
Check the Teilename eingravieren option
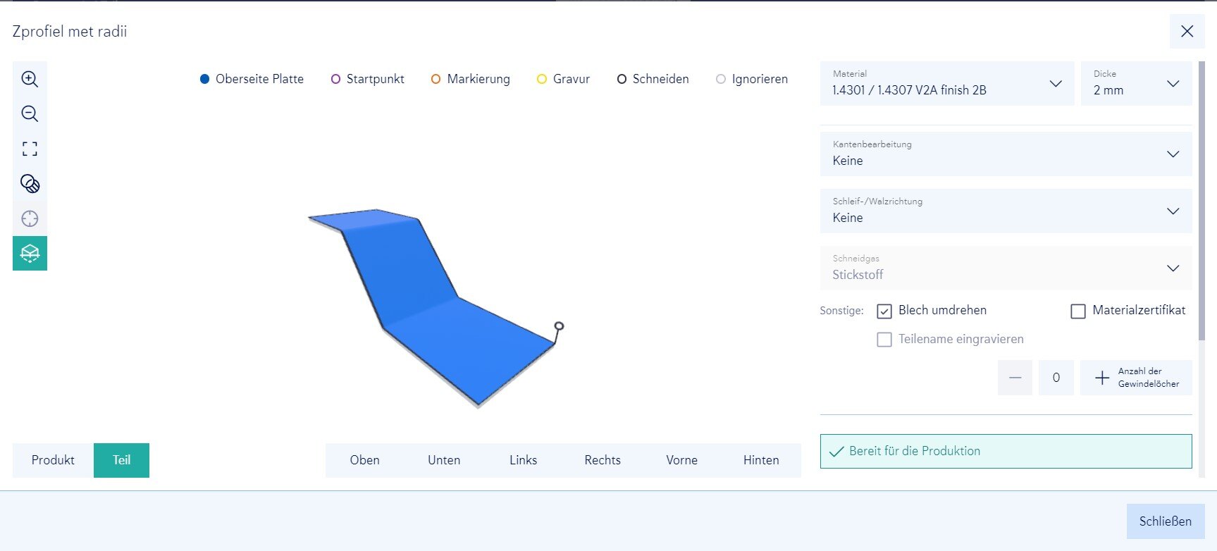(x=884, y=340)
